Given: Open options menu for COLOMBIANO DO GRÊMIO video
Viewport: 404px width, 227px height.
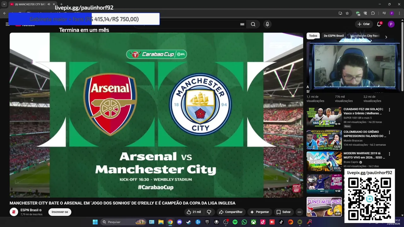Looking at the screenshot, I should [389, 132].
